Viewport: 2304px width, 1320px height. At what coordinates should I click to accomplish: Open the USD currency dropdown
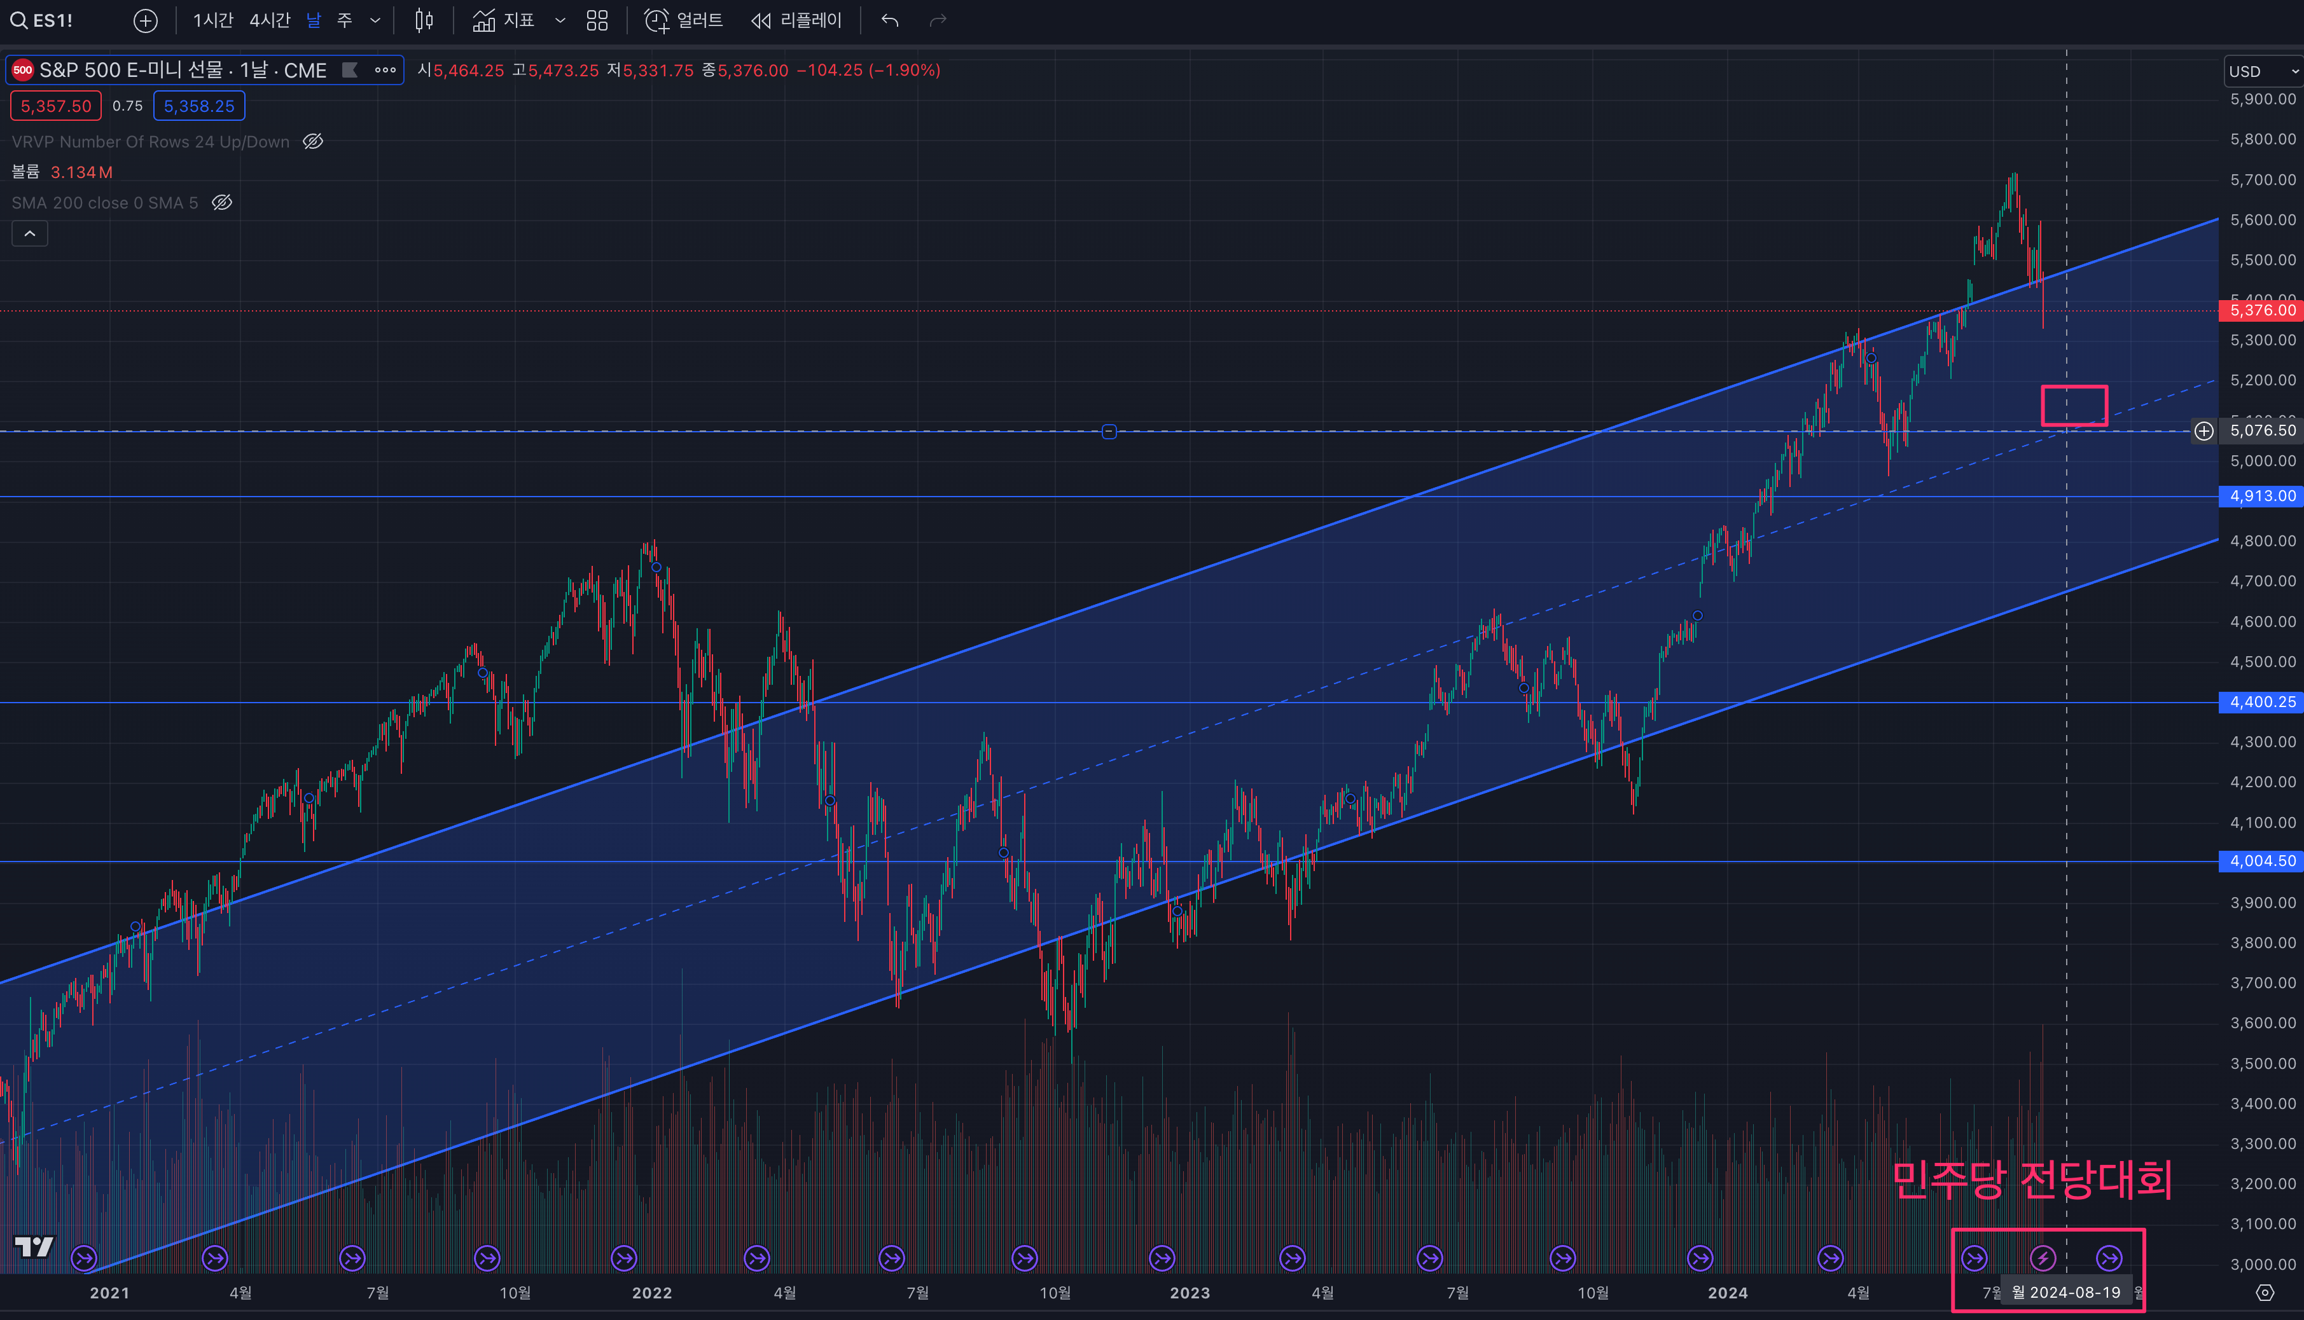2262,71
